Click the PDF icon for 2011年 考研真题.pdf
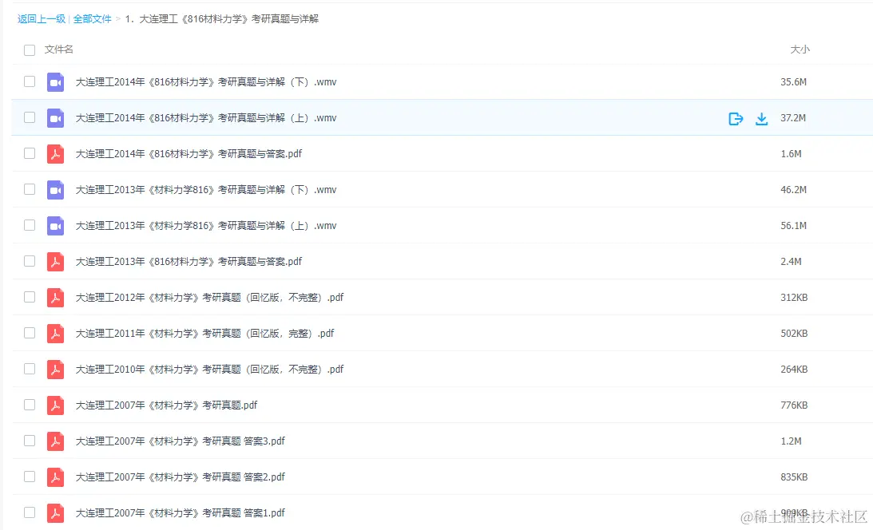The image size is (873, 530). click(55, 333)
